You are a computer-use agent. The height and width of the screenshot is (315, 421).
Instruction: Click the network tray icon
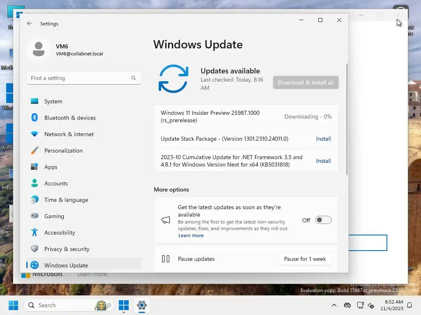pos(360,305)
